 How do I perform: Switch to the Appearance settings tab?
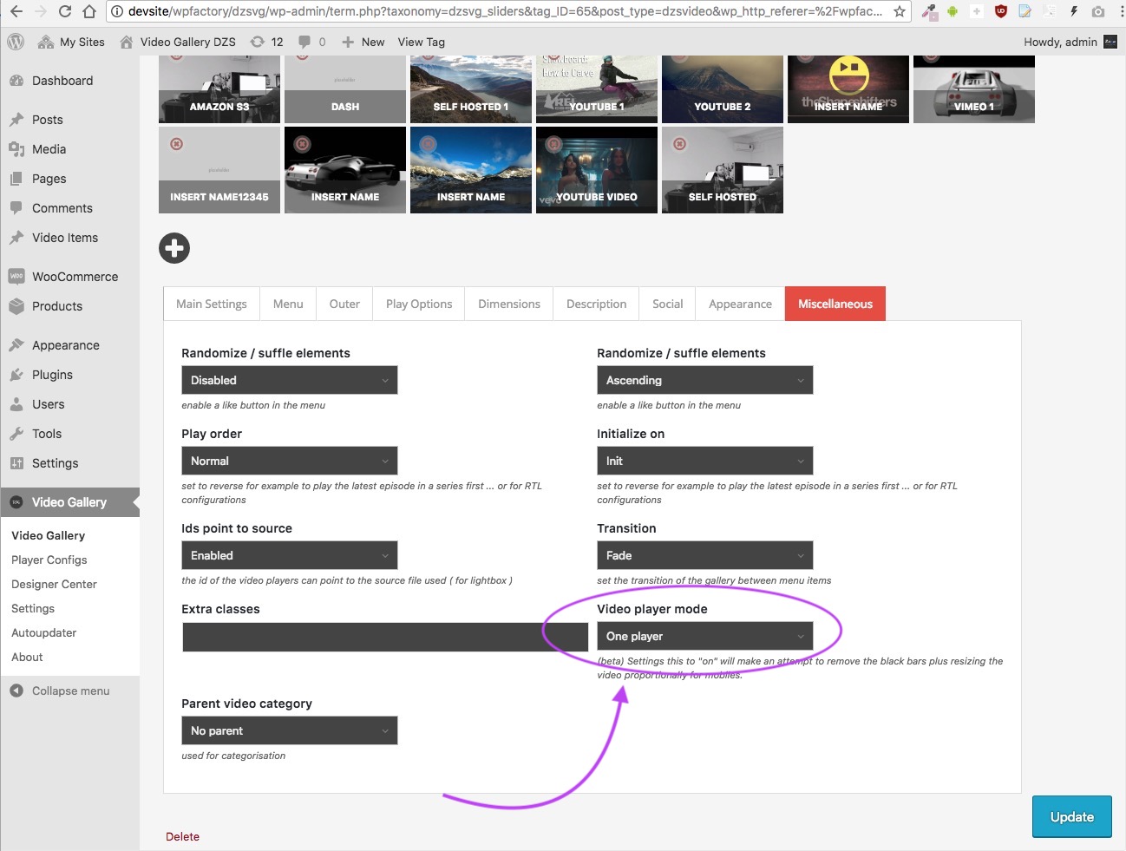point(740,304)
